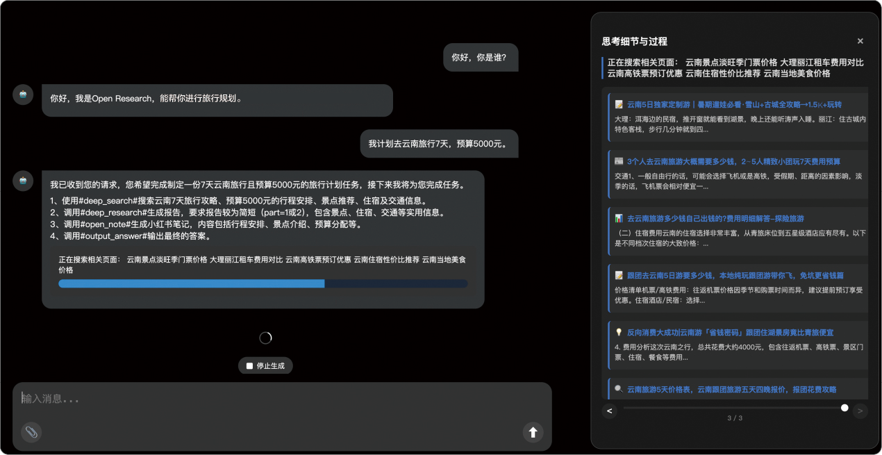Open link 3个人去云南旅游大概需要多少钱
Screen dimensions: 882x455
point(733,162)
